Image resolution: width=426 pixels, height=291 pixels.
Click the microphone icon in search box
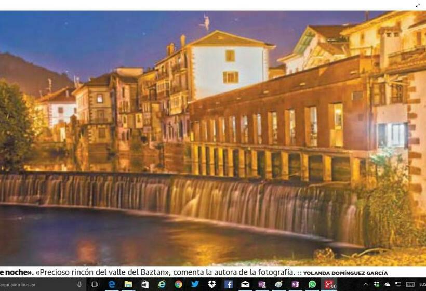[x=79, y=284]
